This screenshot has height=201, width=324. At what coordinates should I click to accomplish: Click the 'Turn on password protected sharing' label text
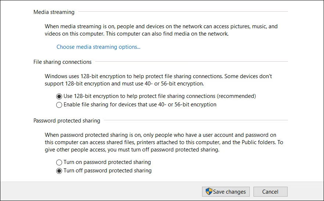point(107,162)
